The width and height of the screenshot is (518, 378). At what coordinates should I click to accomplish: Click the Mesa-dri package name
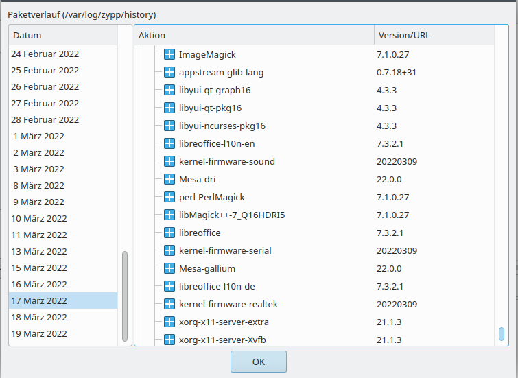(197, 180)
